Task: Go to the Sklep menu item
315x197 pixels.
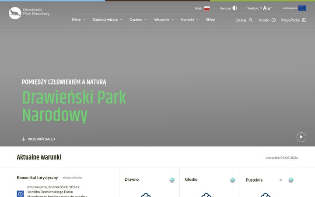Action: pos(210,20)
